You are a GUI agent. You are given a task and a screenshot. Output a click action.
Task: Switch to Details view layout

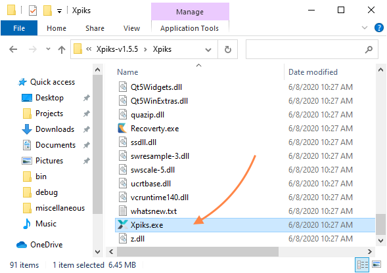[x=362, y=265]
